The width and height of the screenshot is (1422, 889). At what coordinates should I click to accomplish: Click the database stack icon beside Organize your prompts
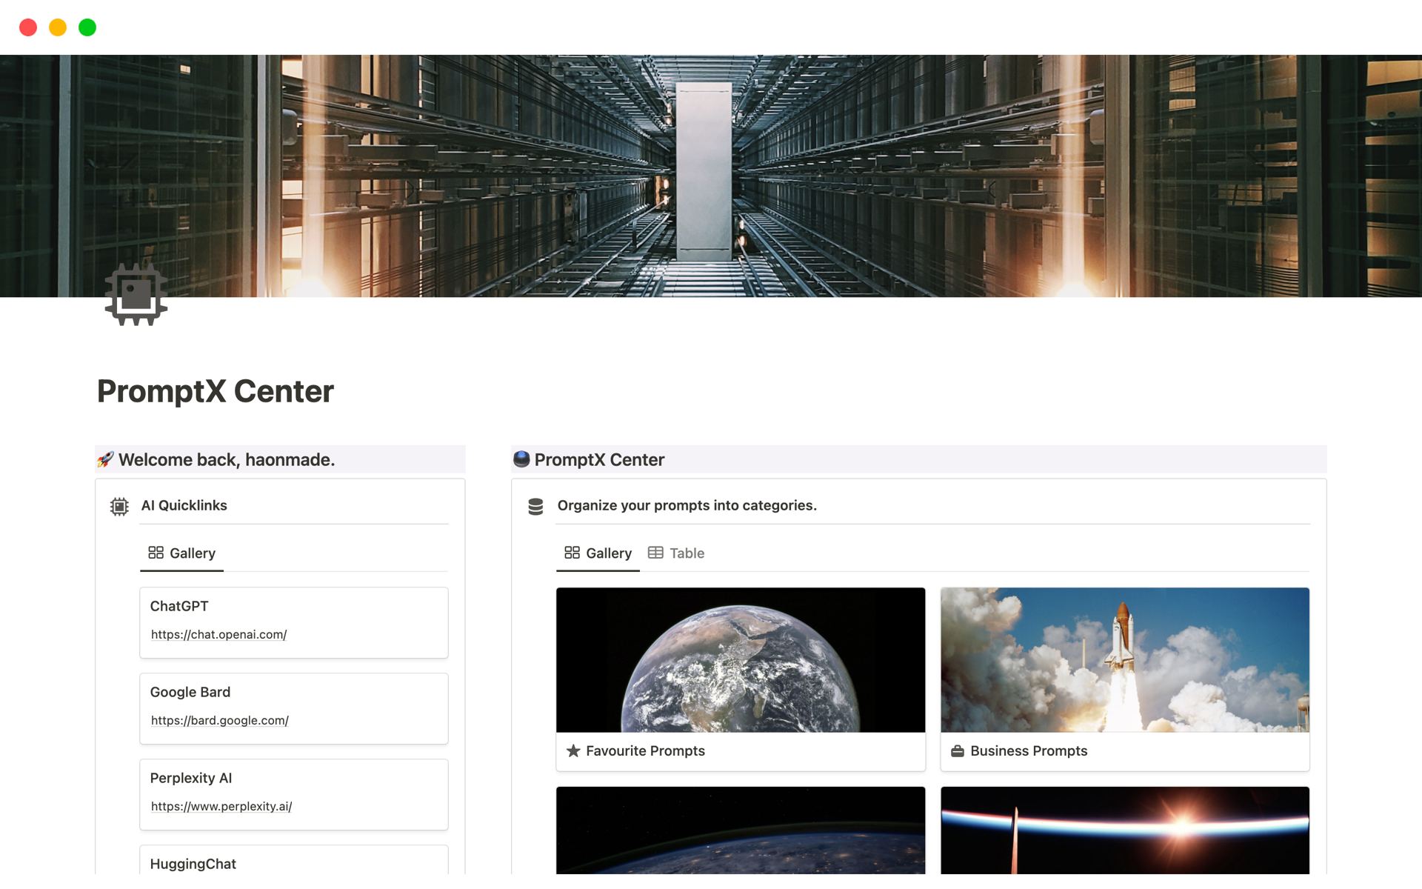535,506
